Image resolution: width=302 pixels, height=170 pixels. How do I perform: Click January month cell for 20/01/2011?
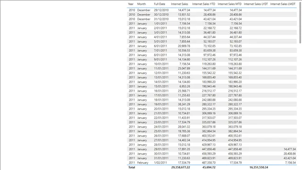click(142, 109)
